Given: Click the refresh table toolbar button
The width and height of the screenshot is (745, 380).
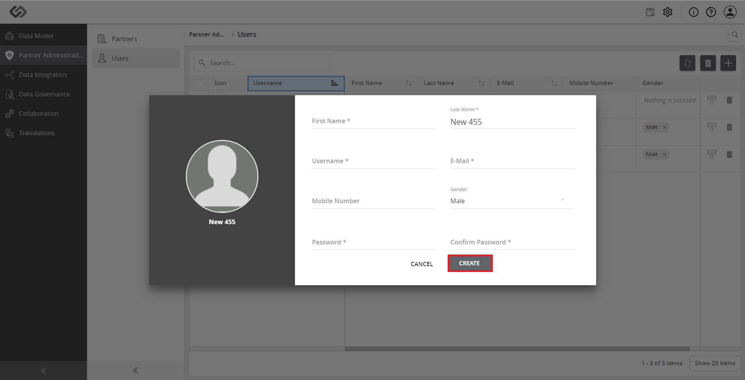Looking at the screenshot, I should [687, 63].
